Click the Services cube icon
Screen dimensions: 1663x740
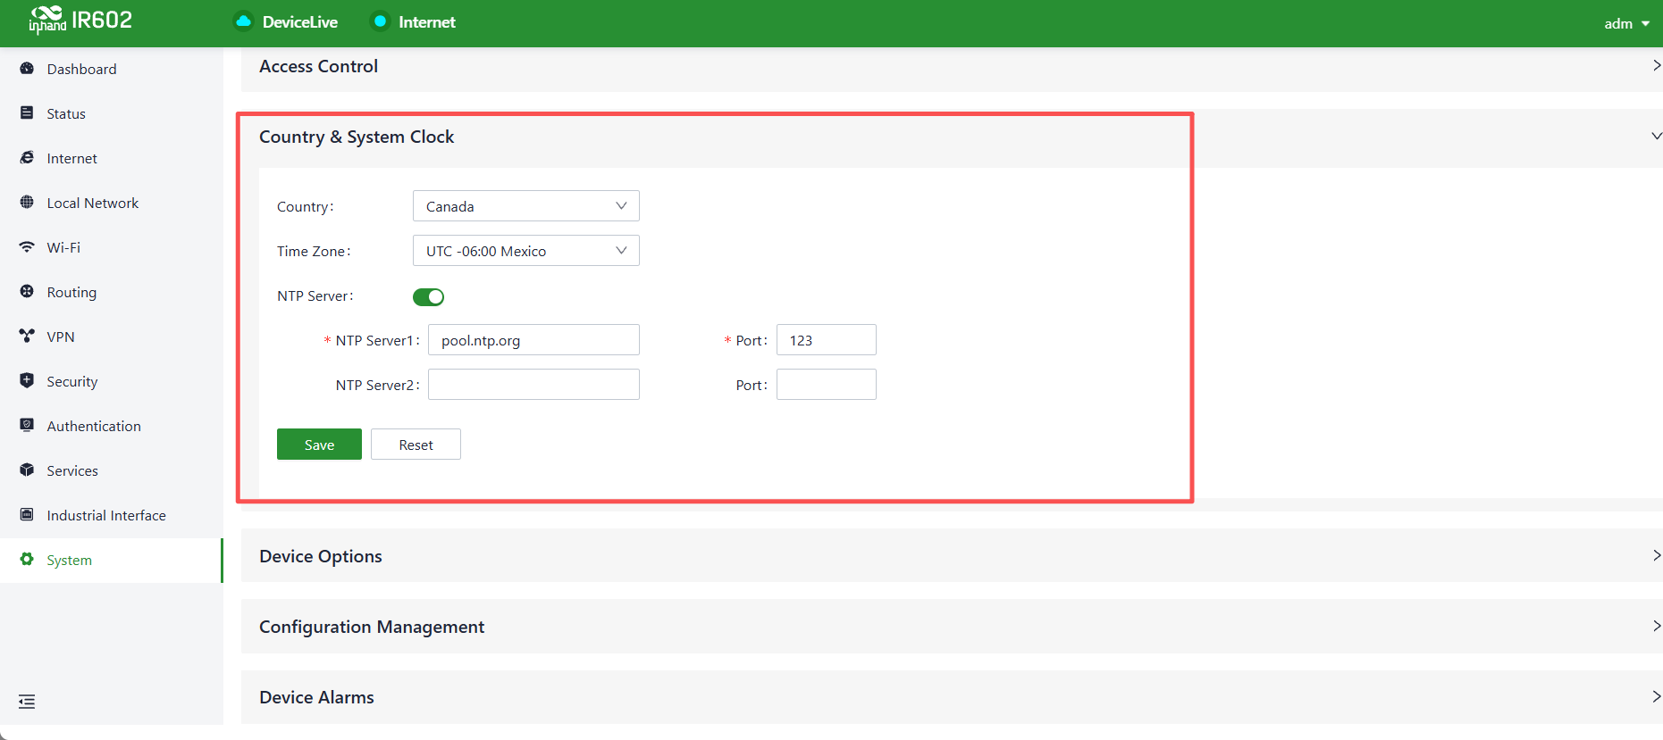[27, 470]
